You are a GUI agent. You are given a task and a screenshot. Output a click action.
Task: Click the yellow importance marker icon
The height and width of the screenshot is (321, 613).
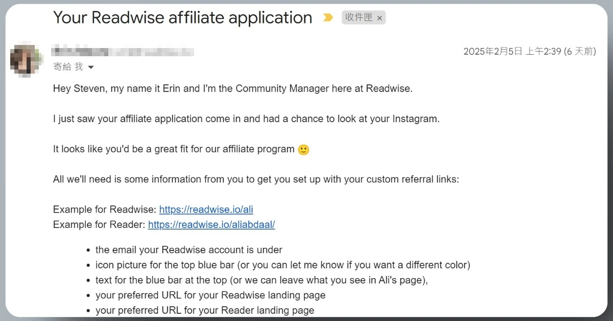(x=328, y=18)
